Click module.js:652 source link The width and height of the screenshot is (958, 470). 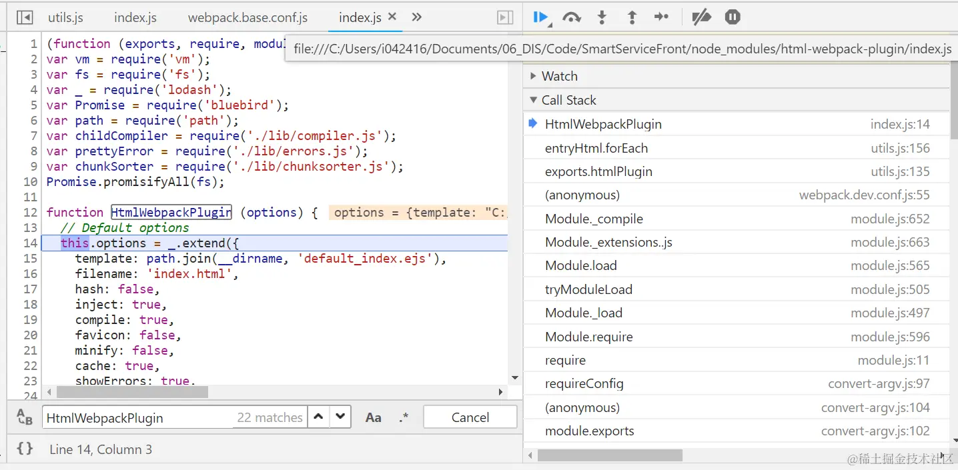pos(890,219)
